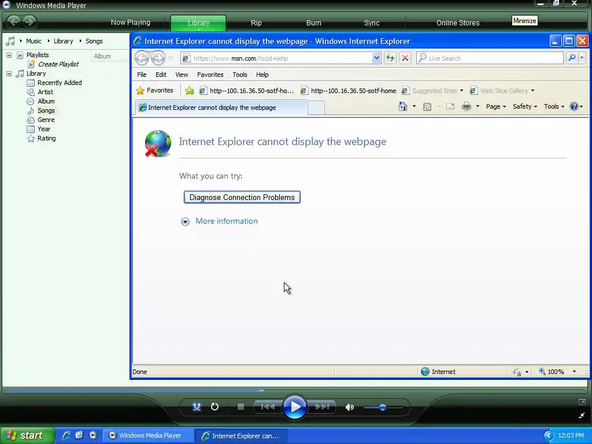
Task: Open the Favorites menu in menu bar
Action: point(210,75)
